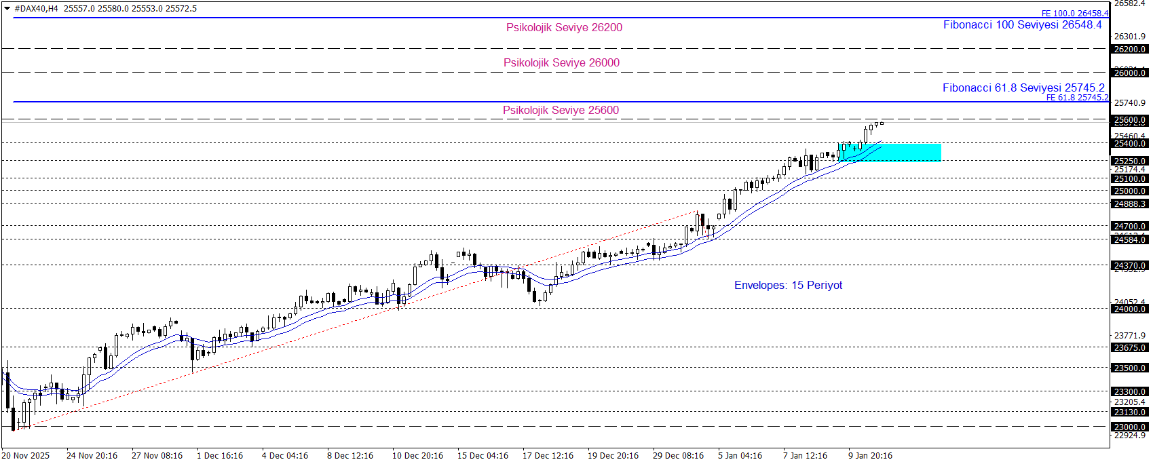Click the 26200.0 price tag

pos(1129,50)
